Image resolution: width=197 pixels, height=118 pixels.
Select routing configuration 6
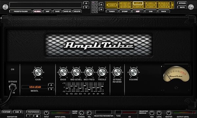(96, 8)
